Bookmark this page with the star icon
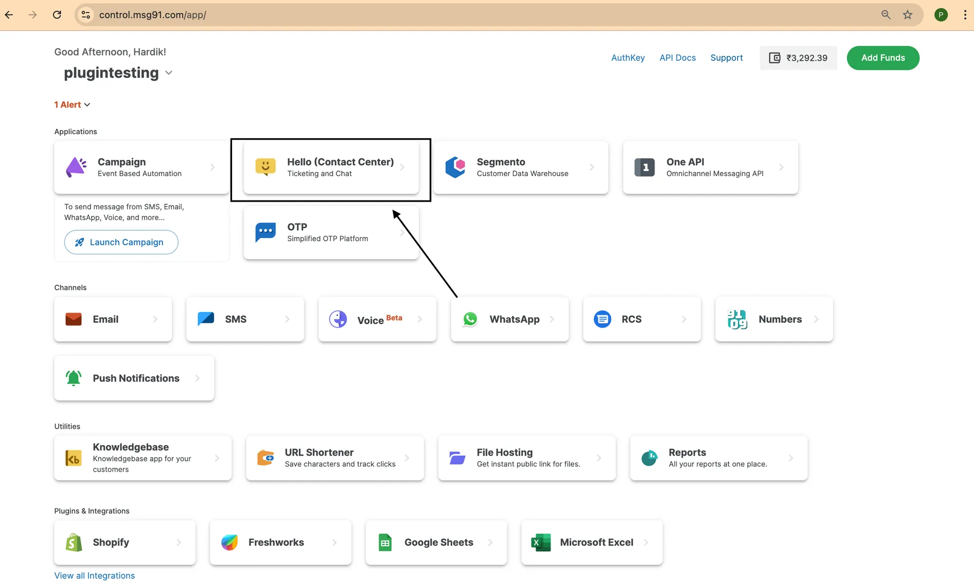This screenshot has height=587, width=974. tap(908, 15)
